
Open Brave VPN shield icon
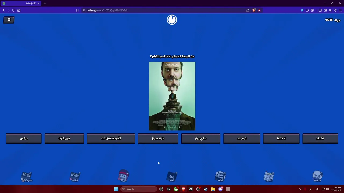pos(335,10)
